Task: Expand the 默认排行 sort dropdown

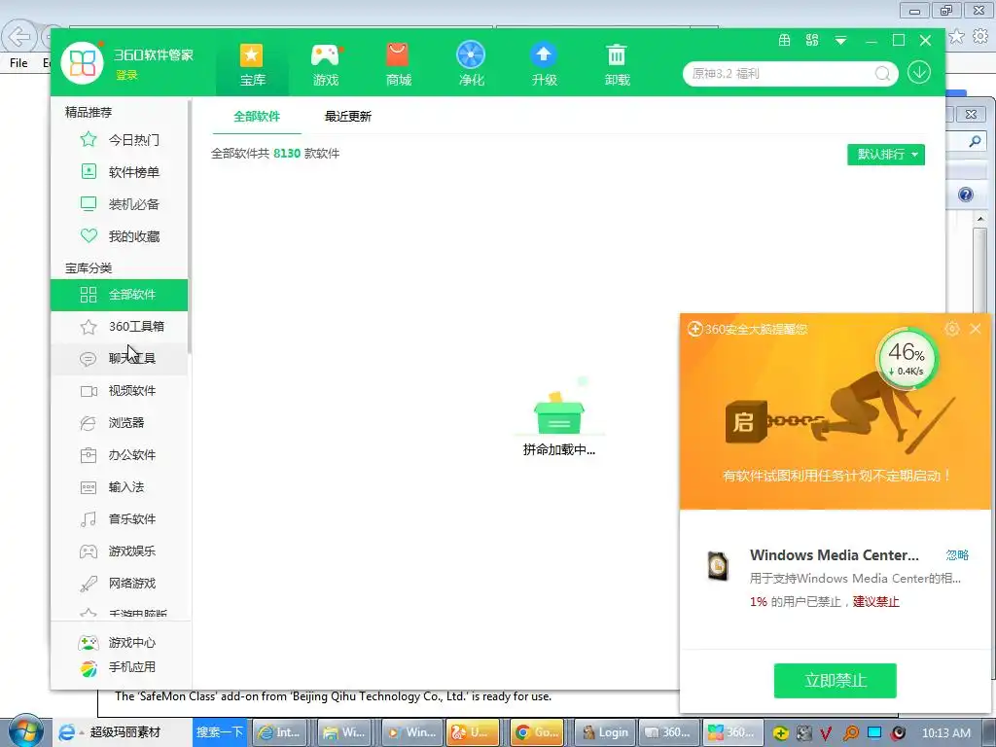Action: click(x=885, y=155)
